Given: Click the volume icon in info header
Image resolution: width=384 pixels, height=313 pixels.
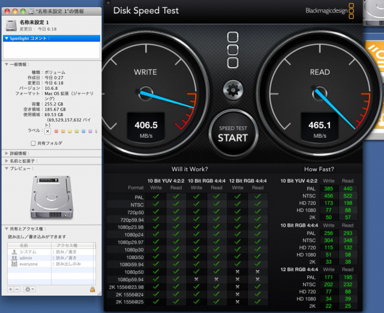Looking at the screenshot, I should point(11,25).
